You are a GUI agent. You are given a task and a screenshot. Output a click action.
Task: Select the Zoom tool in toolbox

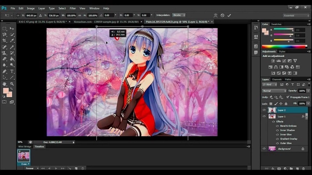pyautogui.click(x=12, y=84)
